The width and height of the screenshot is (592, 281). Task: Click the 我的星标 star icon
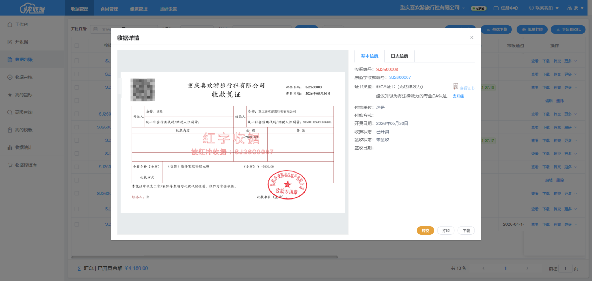10,95
